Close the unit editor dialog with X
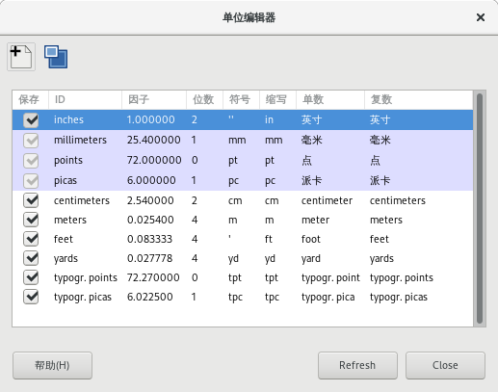Viewport: 498px width, 392px height. 481,17
